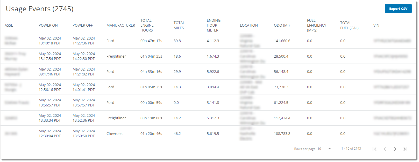Viewport: 419px width, 162px height.
Task: Sort by TOTAL ENGINE HOURS column
Action: 147,25
